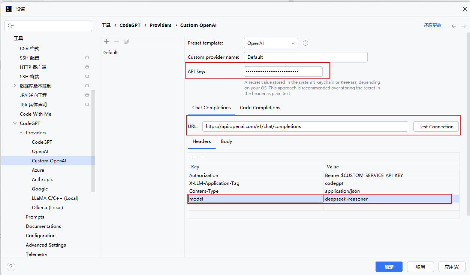
Task: Click the search magnifier icon in settings search
Action: pyautogui.click(x=10, y=26)
